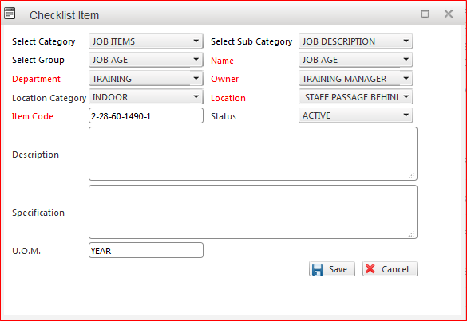
Task: Open the Select Group dropdown
Action: [146, 60]
